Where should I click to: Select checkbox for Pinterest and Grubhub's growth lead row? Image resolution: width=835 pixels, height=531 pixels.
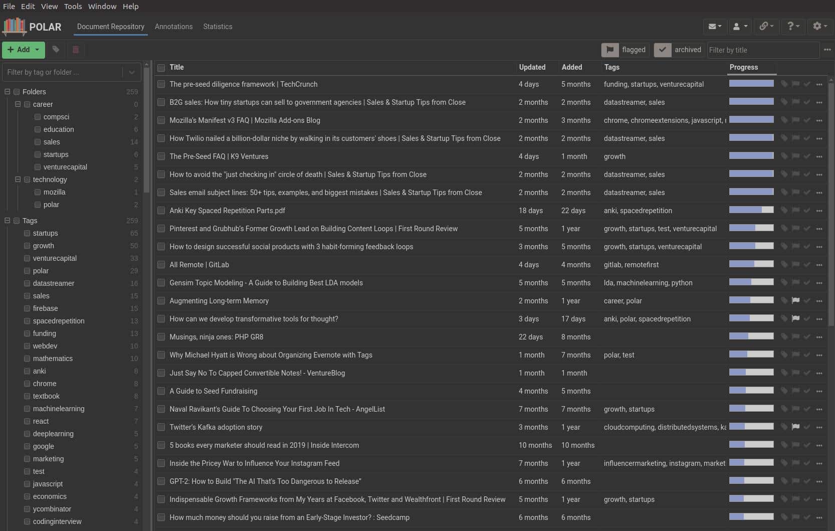(161, 229)
